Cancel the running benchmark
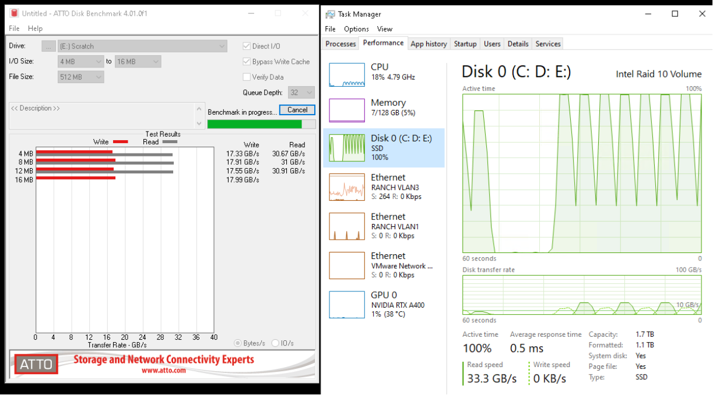This screenshot has width=713, height=395. click(x=297, y=110)
